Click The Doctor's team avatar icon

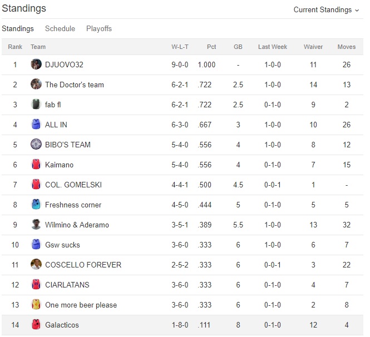(36, 85)
